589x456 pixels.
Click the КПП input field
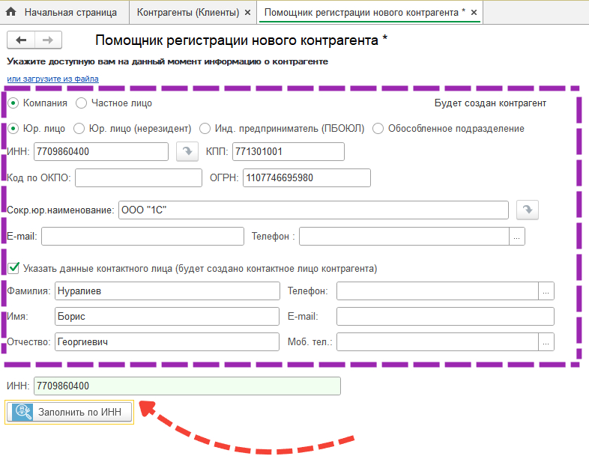pos(288,151)
